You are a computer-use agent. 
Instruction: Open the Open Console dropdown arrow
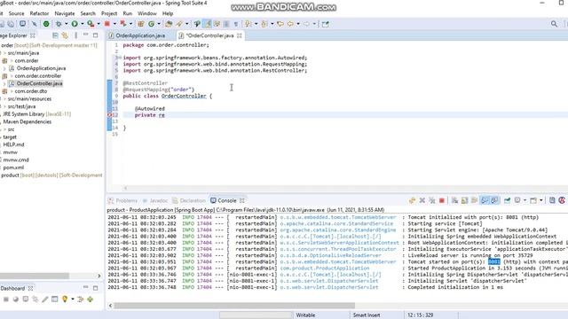(541, 200)
